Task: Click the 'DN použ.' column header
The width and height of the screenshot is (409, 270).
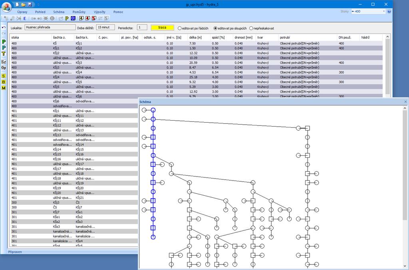Action: coord(348,38)
